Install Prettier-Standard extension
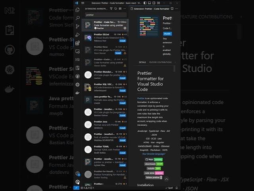The height and width of the screenshot is (191, 254). click(x=123, y=78)
